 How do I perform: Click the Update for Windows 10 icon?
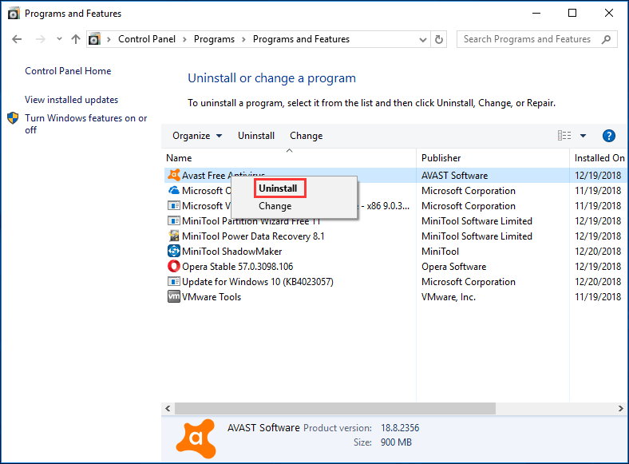174,281
